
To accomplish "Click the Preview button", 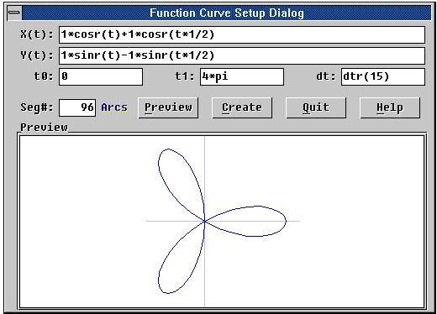I will 168,107.
